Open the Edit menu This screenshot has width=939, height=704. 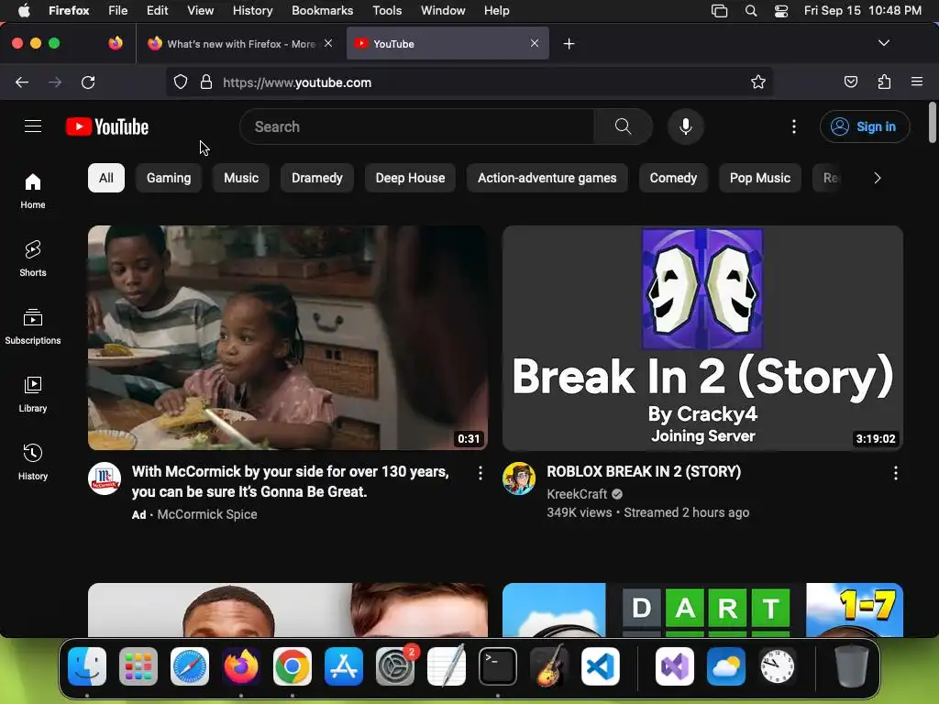(158, 11)
